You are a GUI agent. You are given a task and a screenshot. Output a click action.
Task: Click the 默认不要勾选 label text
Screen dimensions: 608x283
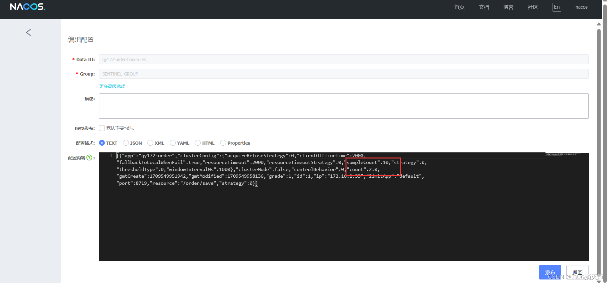[x=120, y=128]
